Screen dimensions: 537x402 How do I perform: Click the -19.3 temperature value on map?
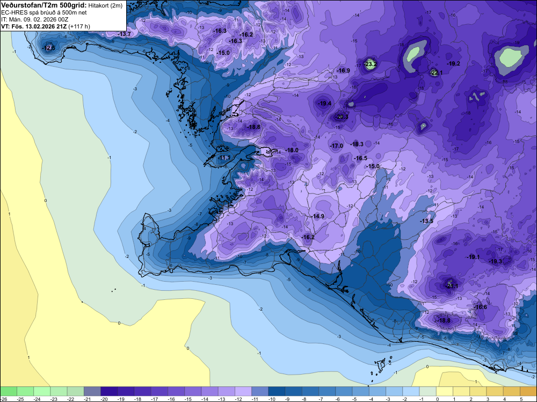click(495, 261)
